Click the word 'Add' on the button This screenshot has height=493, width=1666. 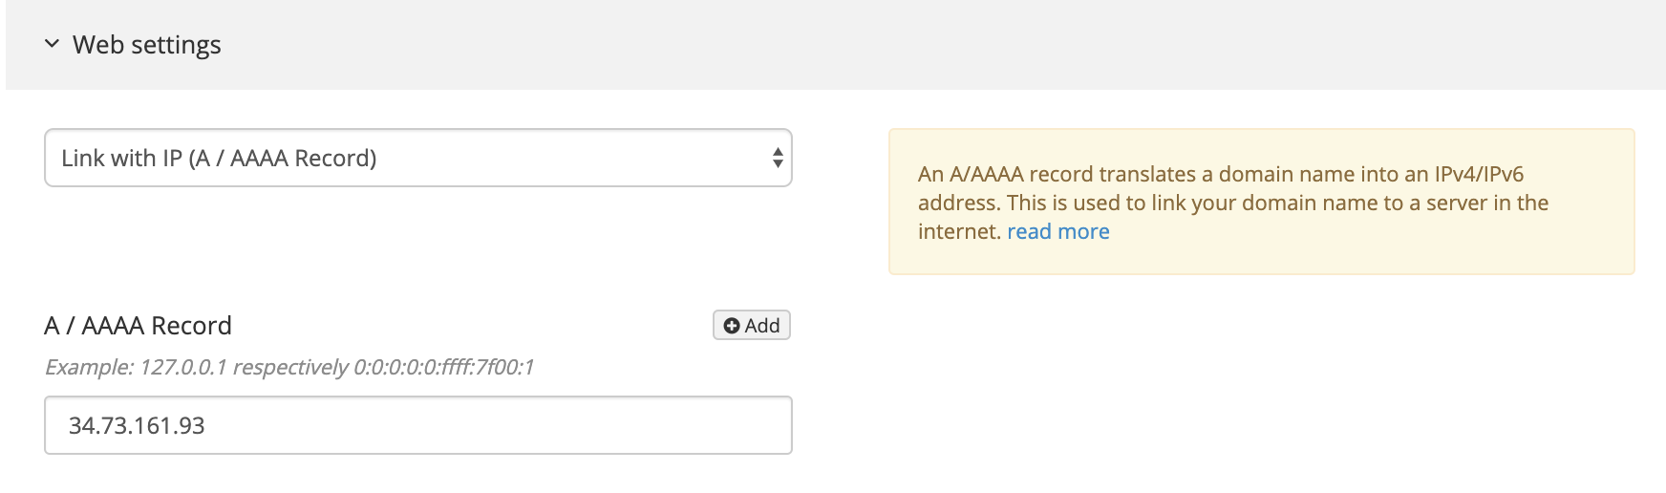[x=762, y=326]
